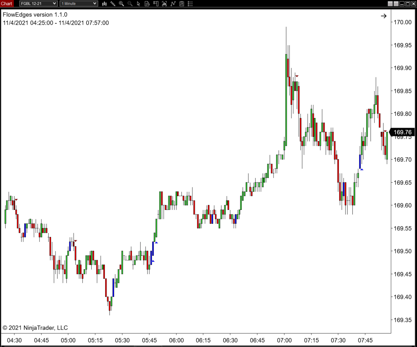Viewport: 417px width, 347px height.
Task: Open the Indicators icon
Action: point(173,4)
